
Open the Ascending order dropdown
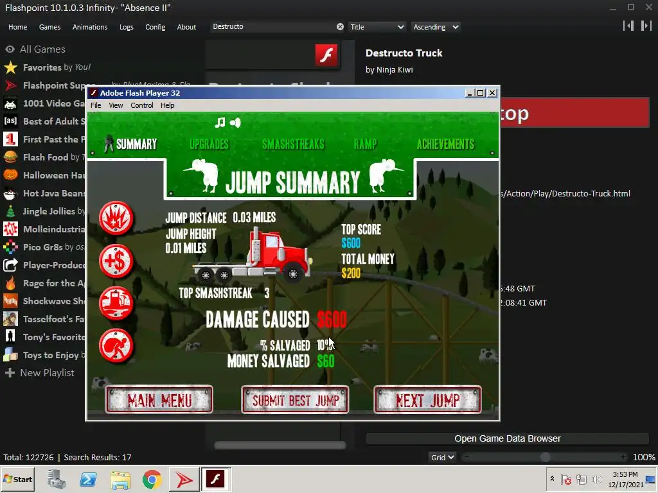(435, 27)
